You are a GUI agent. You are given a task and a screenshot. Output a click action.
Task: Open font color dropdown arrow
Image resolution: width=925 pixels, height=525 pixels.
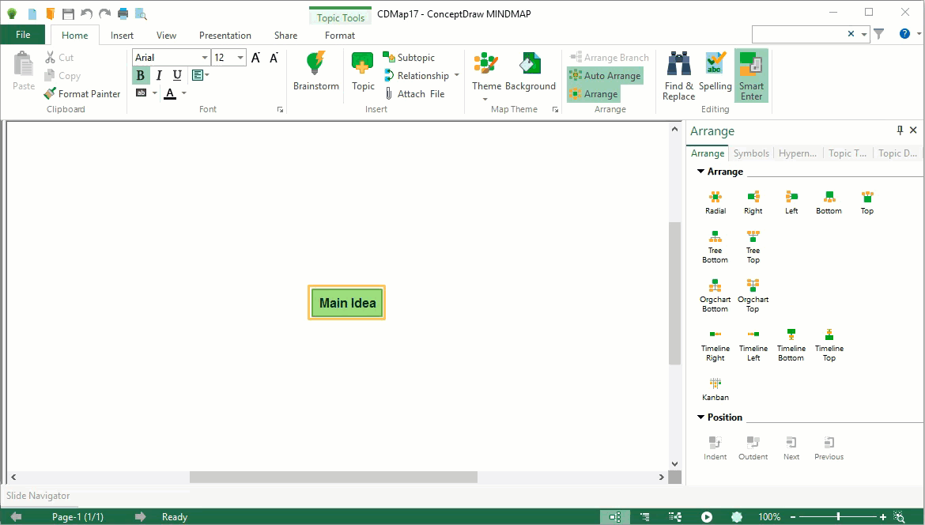(x=184, y=93)
